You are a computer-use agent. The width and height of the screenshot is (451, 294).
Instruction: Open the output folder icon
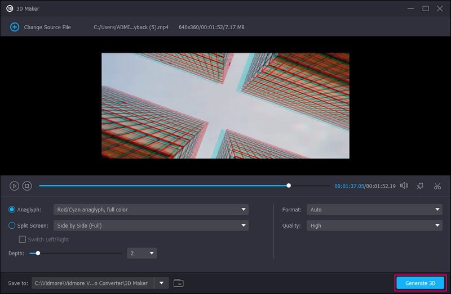[x=179, y=283]
